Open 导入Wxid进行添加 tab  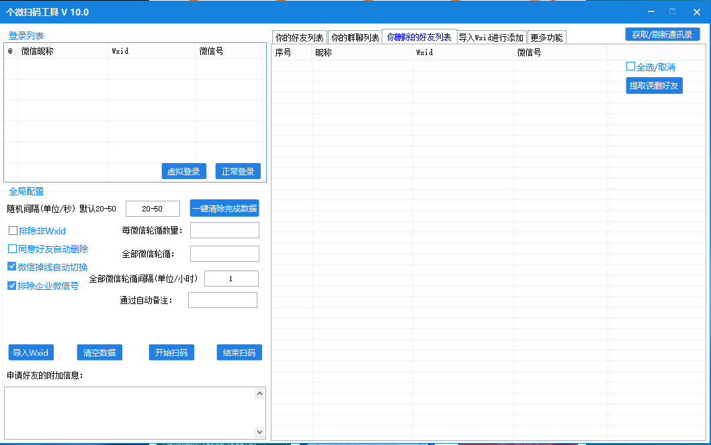[x=491, y=38]
